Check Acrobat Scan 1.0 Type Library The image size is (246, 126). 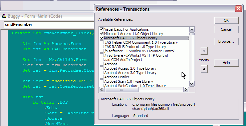point(102,81)
